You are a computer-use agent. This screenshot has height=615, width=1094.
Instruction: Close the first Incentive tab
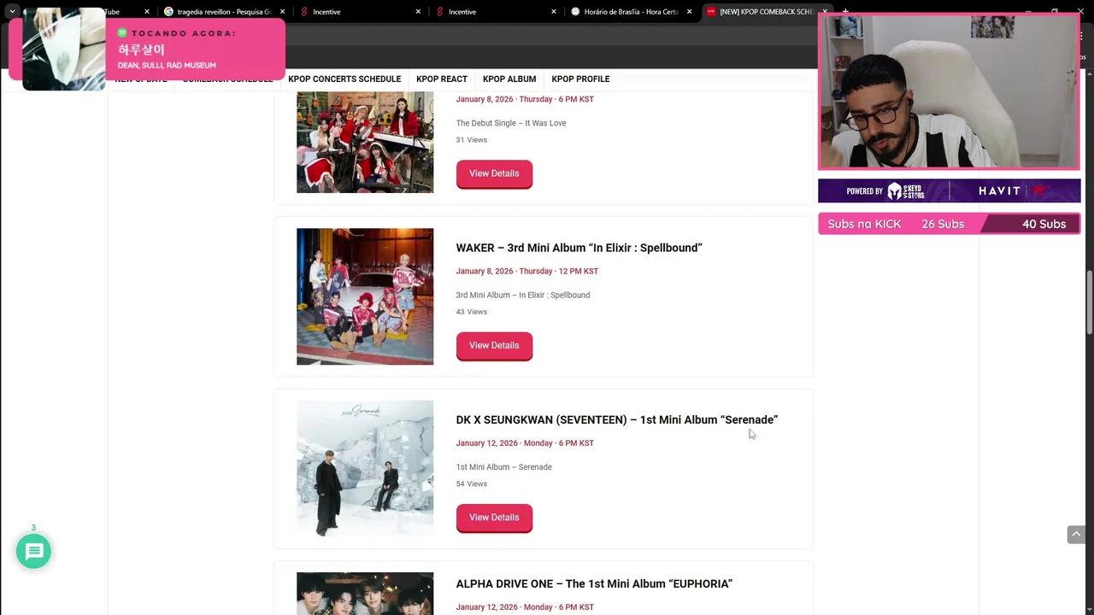(418, 12)
